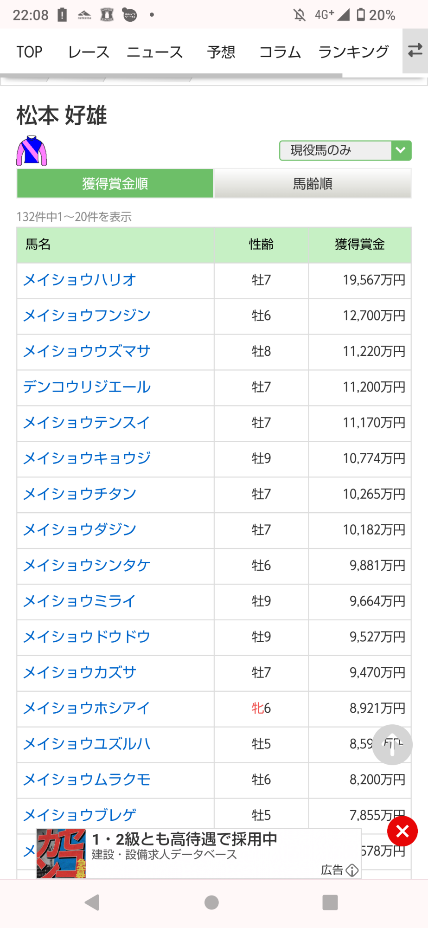
Task: Open horse メイショウハリオ link
Action: (80, 280)
